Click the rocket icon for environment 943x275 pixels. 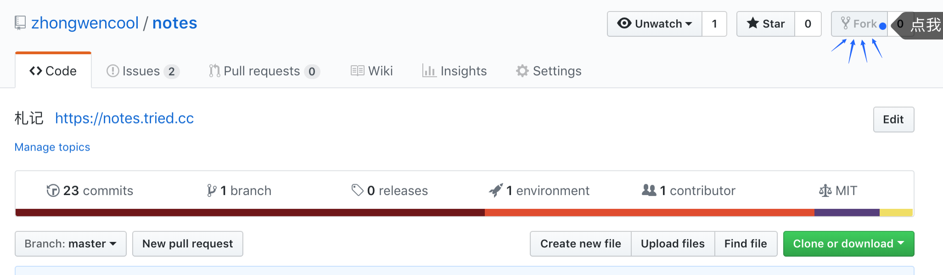coord(496,191)
